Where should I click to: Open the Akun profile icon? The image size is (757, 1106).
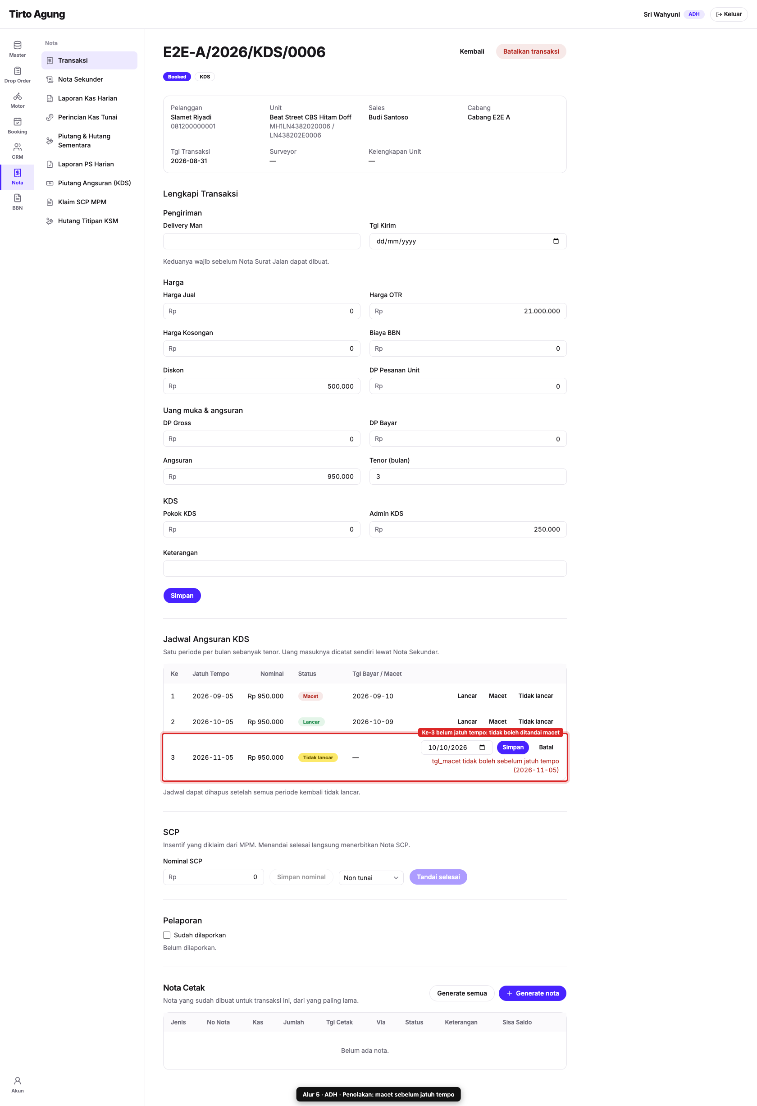click(x=17, y=1080)
